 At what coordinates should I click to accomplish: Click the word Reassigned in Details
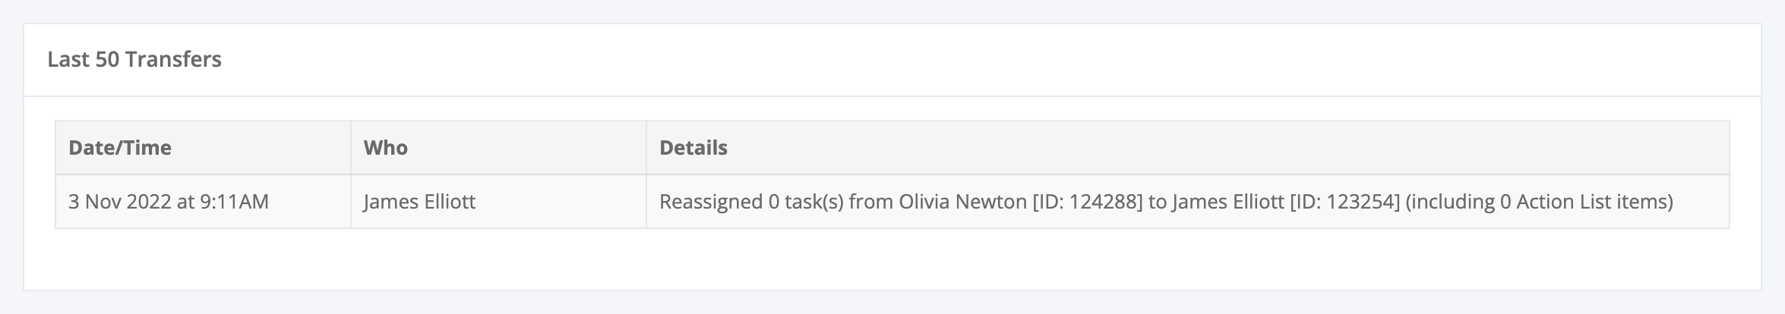click(711, 202)
